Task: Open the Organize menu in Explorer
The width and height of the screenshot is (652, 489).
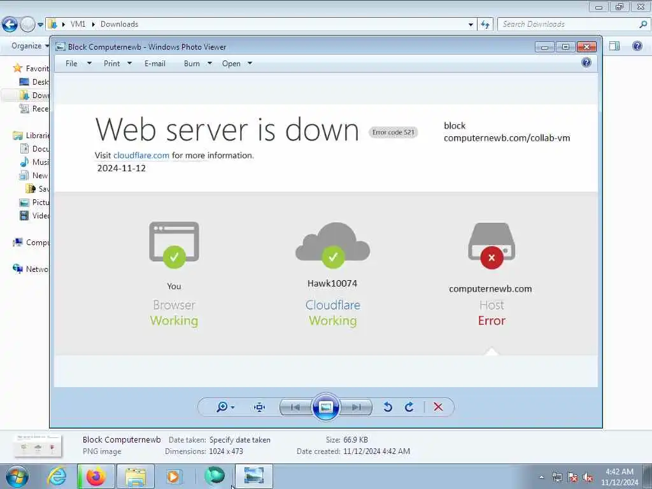Action: click(30, 46)
